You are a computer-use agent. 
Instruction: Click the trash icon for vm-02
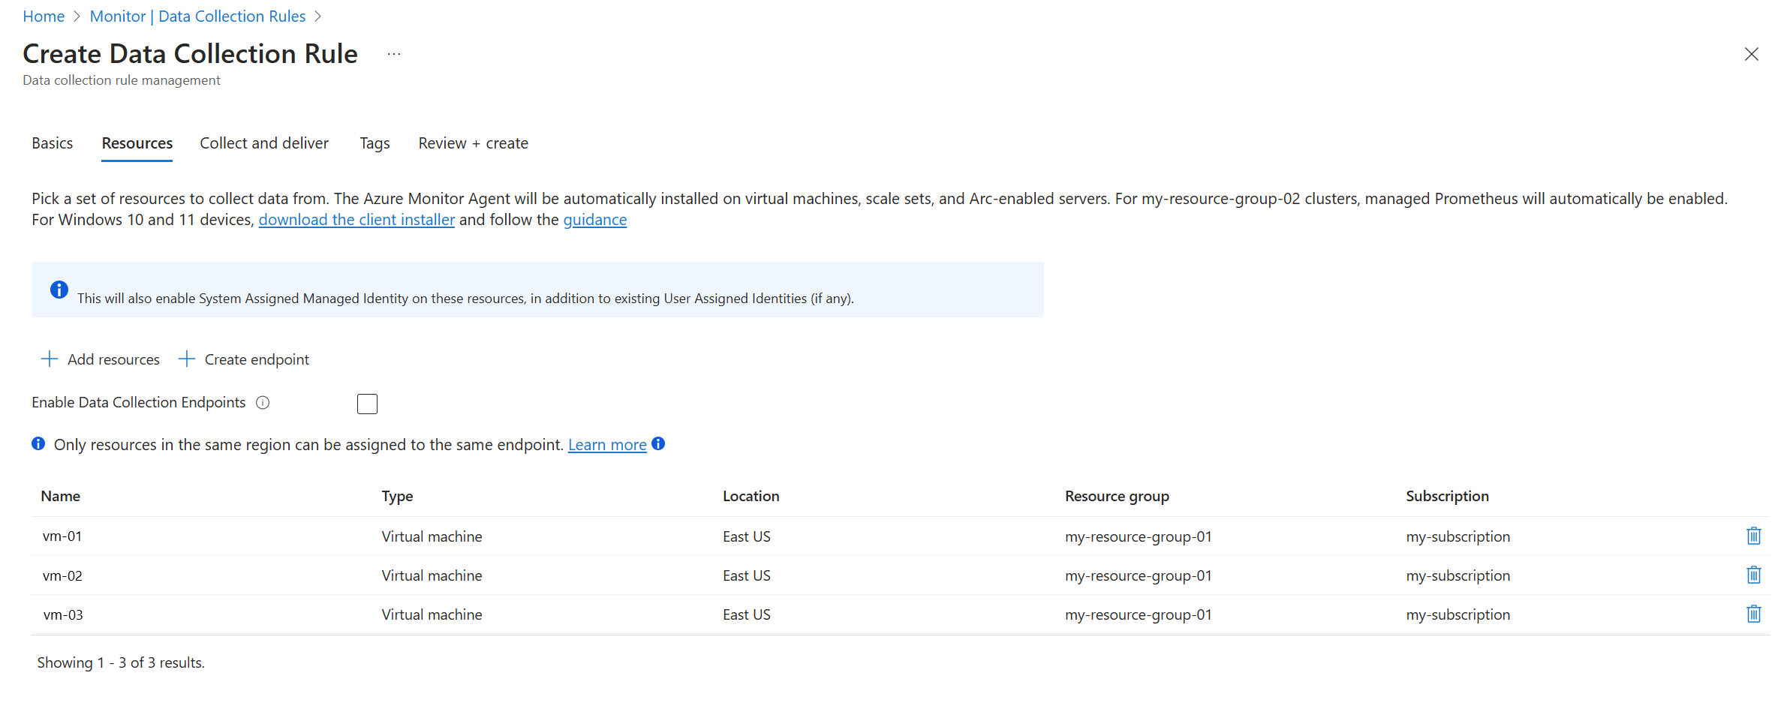pos(1753,575)
